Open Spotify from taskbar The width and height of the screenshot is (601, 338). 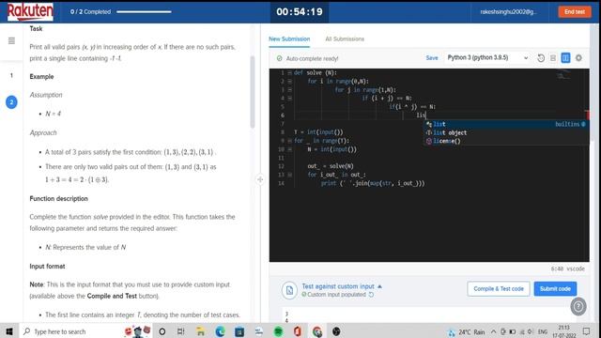[x=278, y=331]
